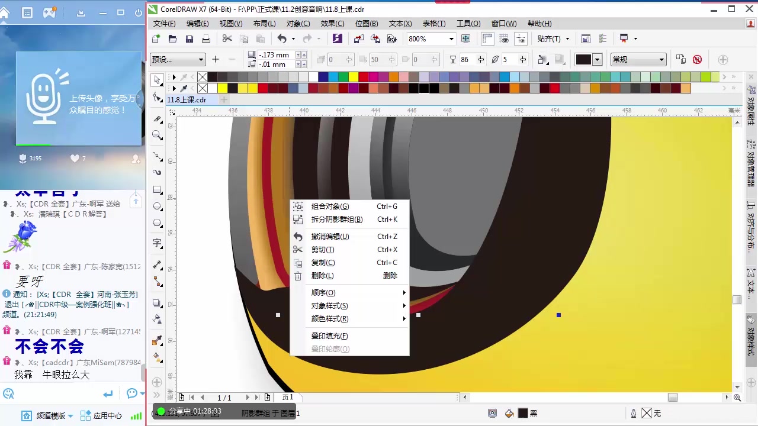Screen dimensions: 758x426
Task: Select the Pick tool
Action: pos(157,80)
